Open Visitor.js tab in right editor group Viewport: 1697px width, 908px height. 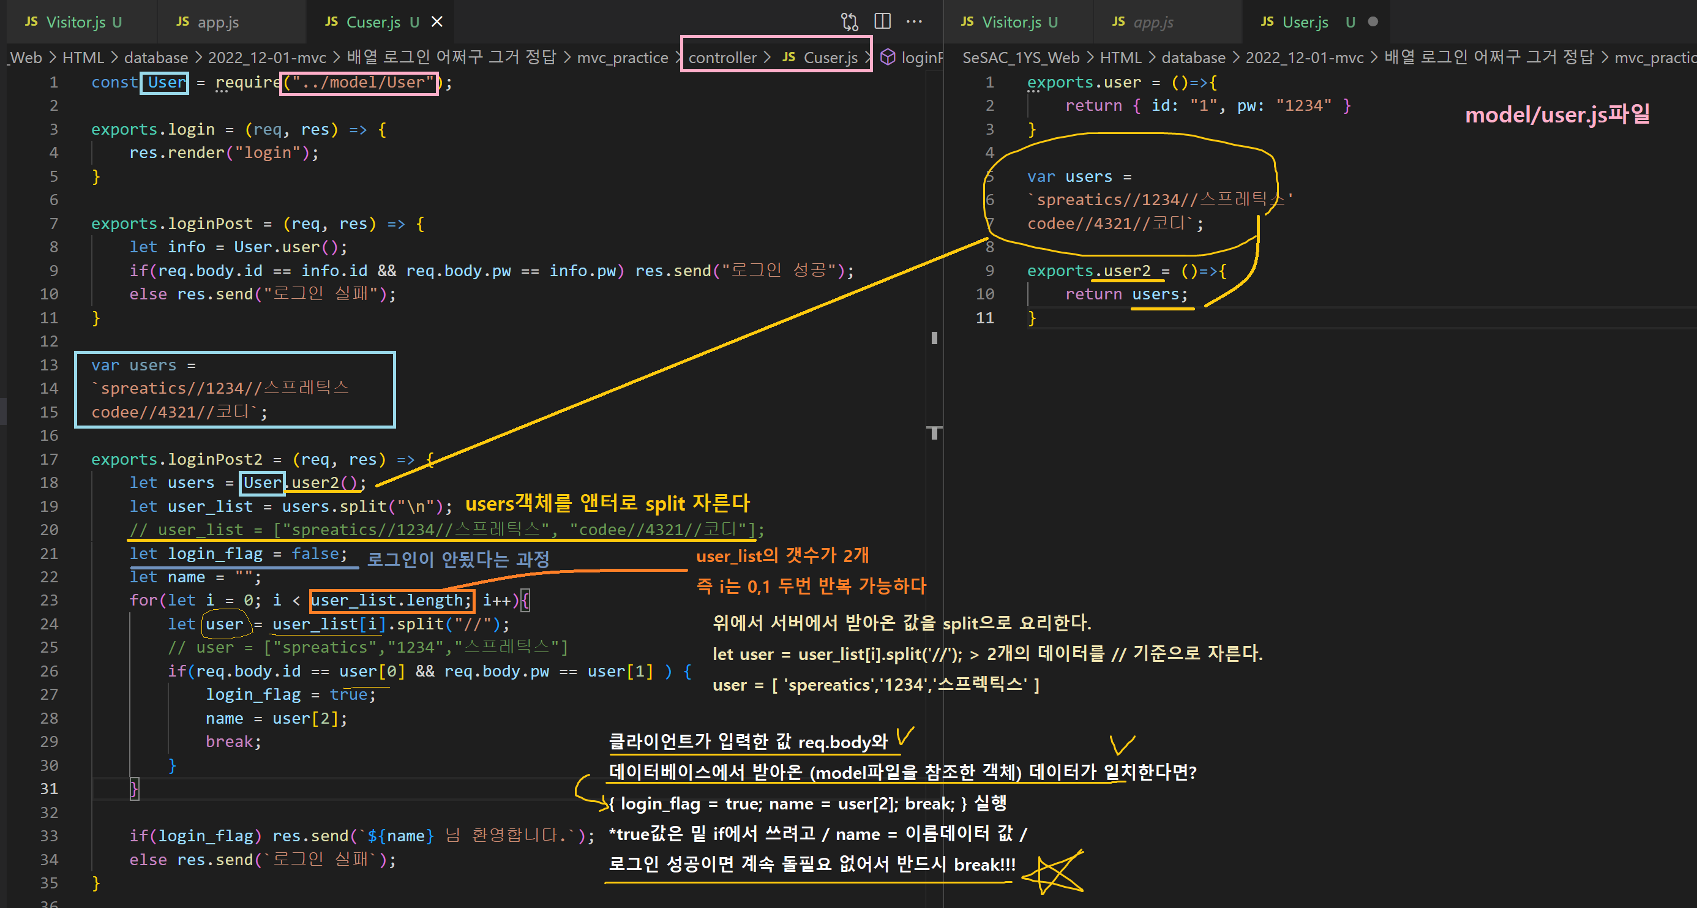[x=1011, y=22]
